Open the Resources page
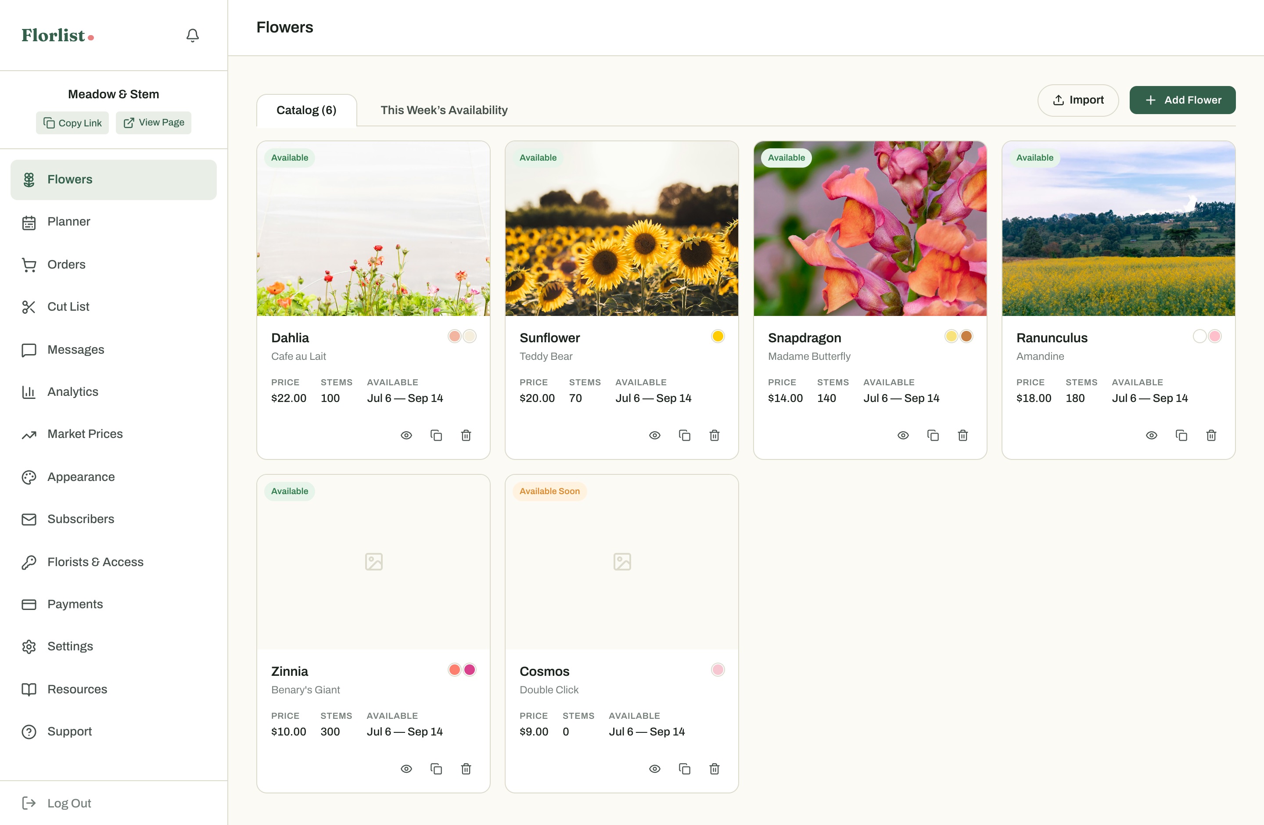1264x825 pixels. coord(114,689)
